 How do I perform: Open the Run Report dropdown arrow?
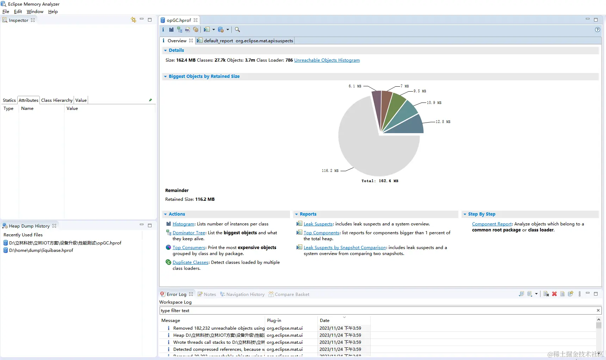click(214, 30)
